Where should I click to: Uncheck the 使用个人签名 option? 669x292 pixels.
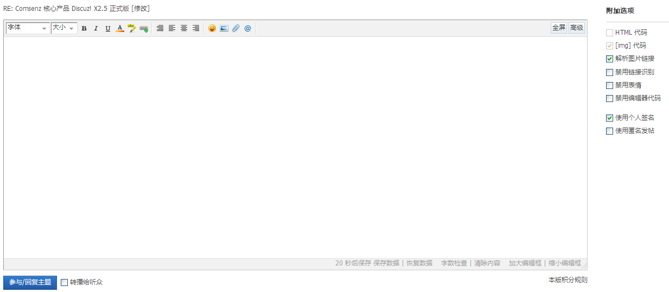tap(610, 118)
